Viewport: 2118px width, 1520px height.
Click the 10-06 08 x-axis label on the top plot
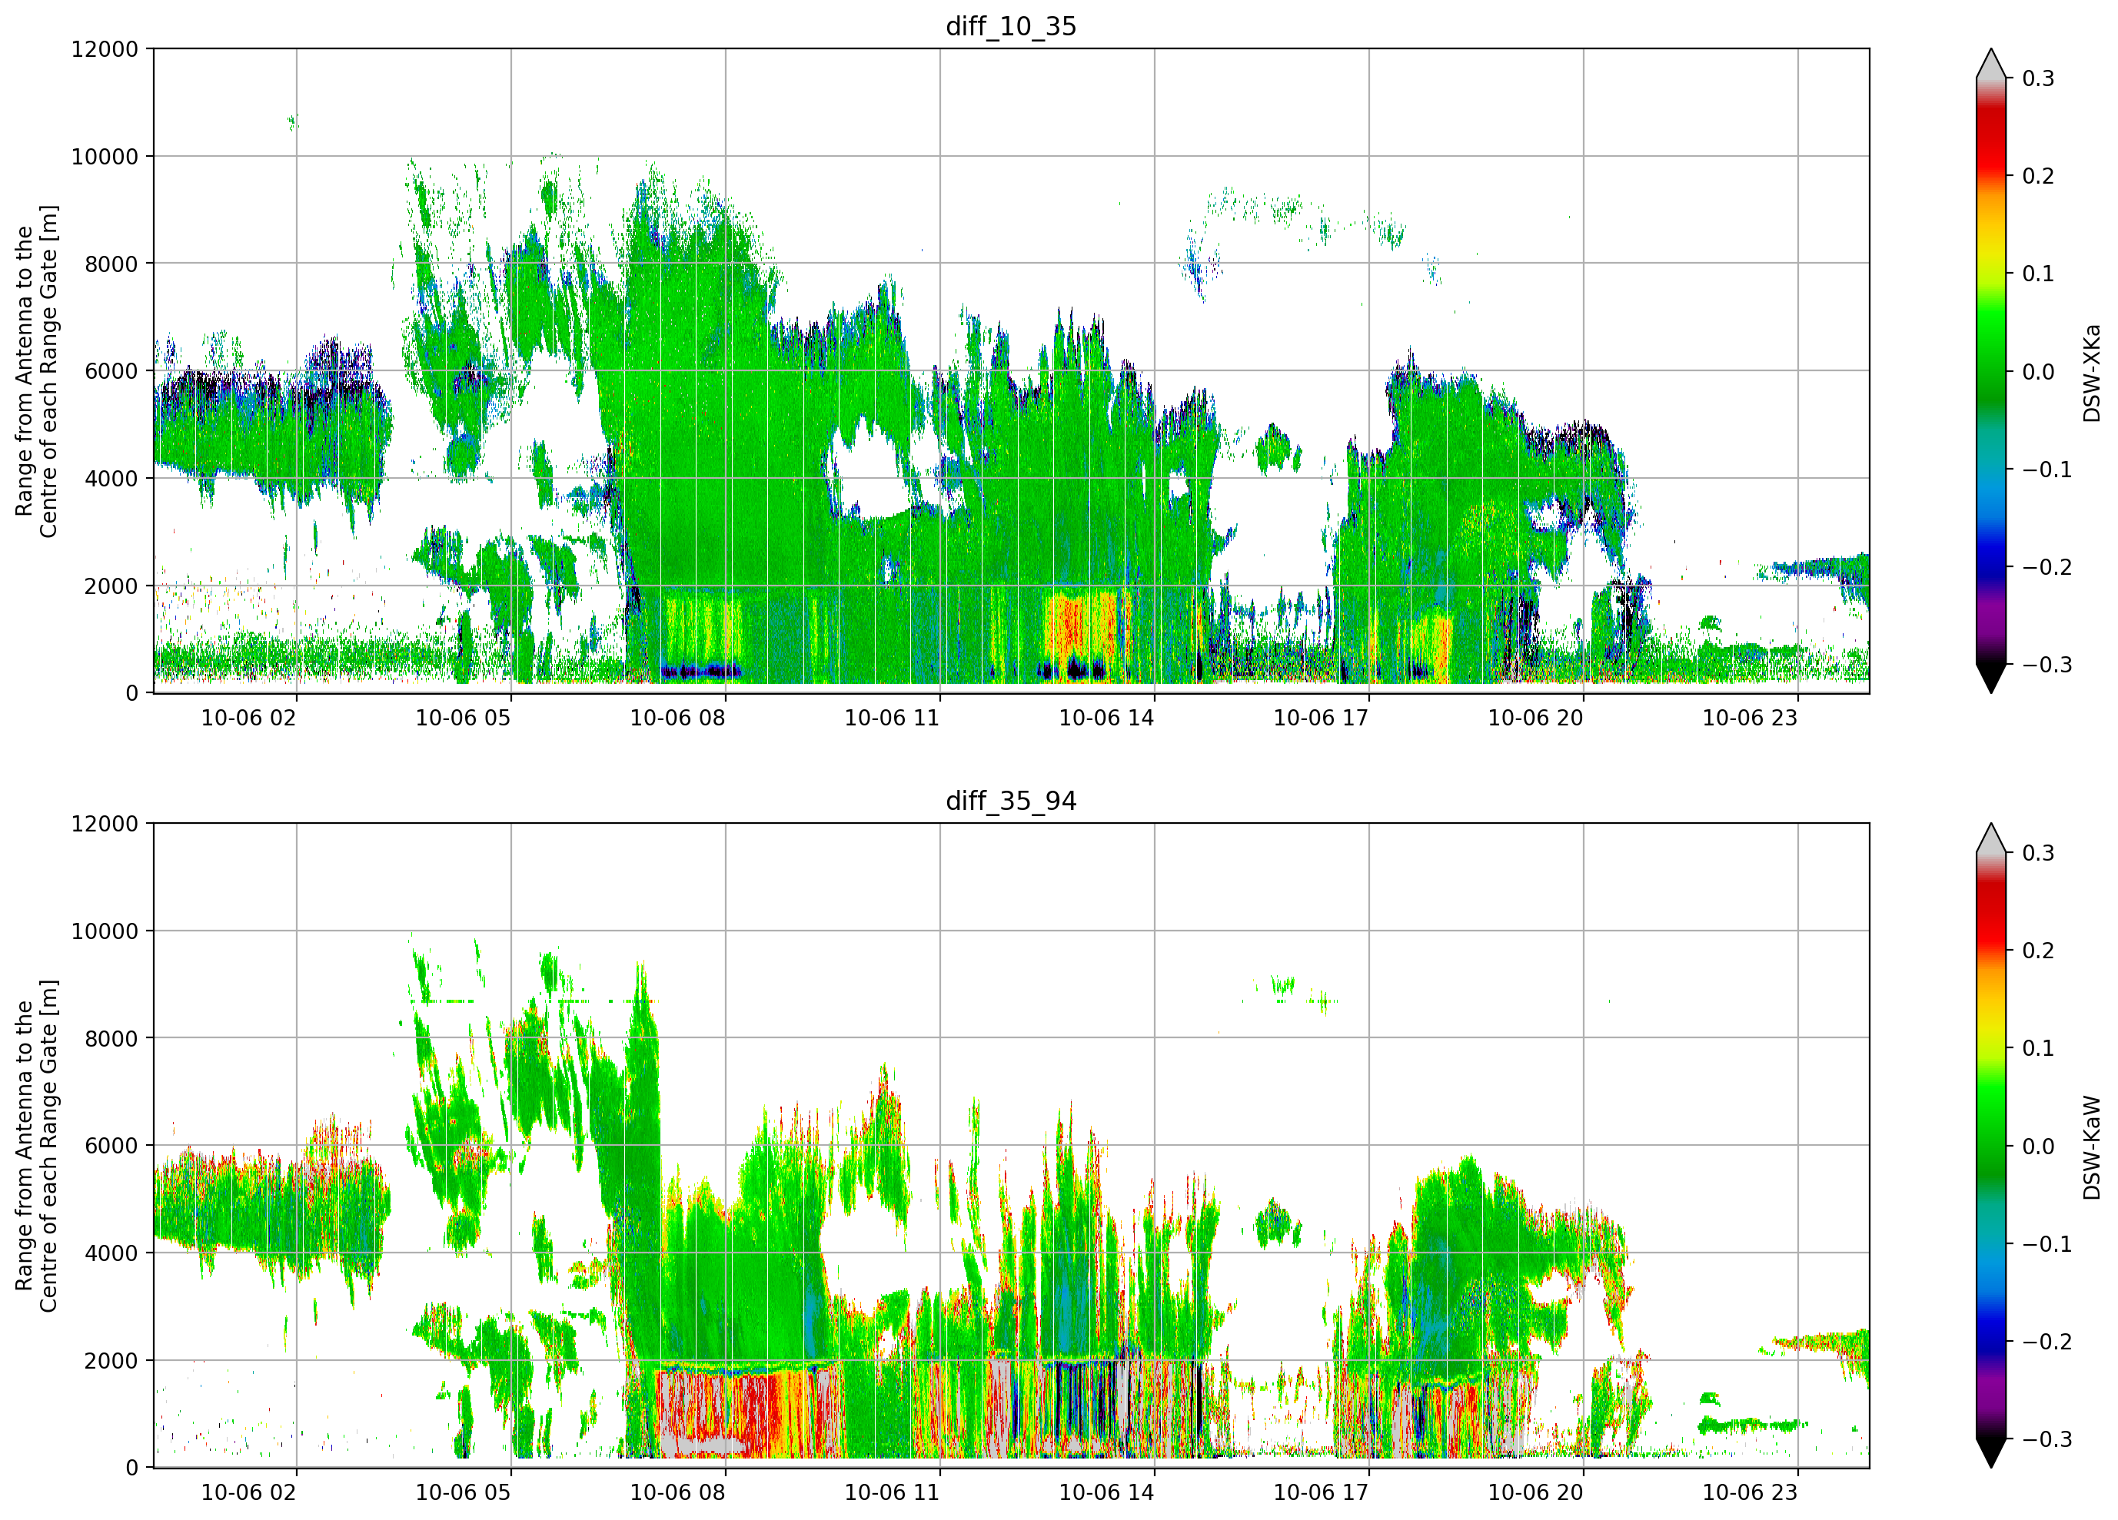677,718
